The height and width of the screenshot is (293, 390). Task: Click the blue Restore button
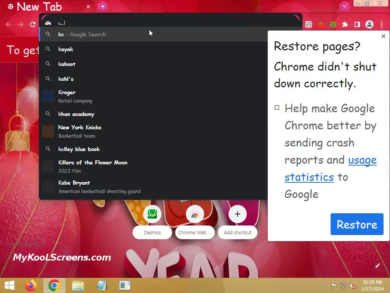[x=357, y=224]
